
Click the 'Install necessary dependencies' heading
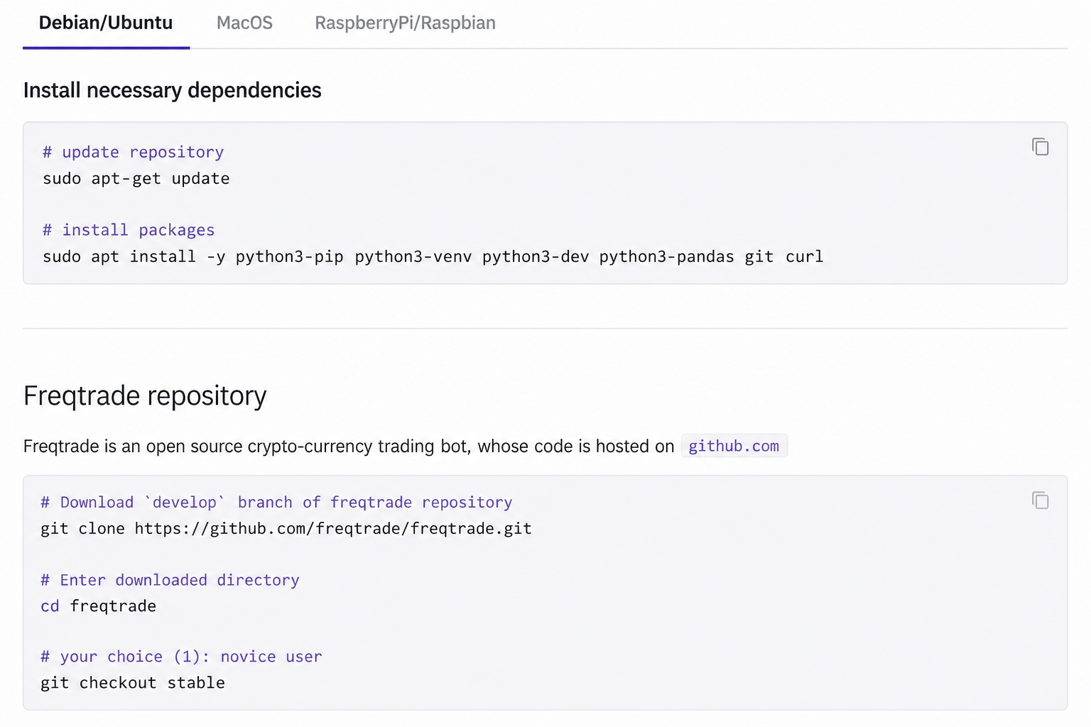pos(173,90)
